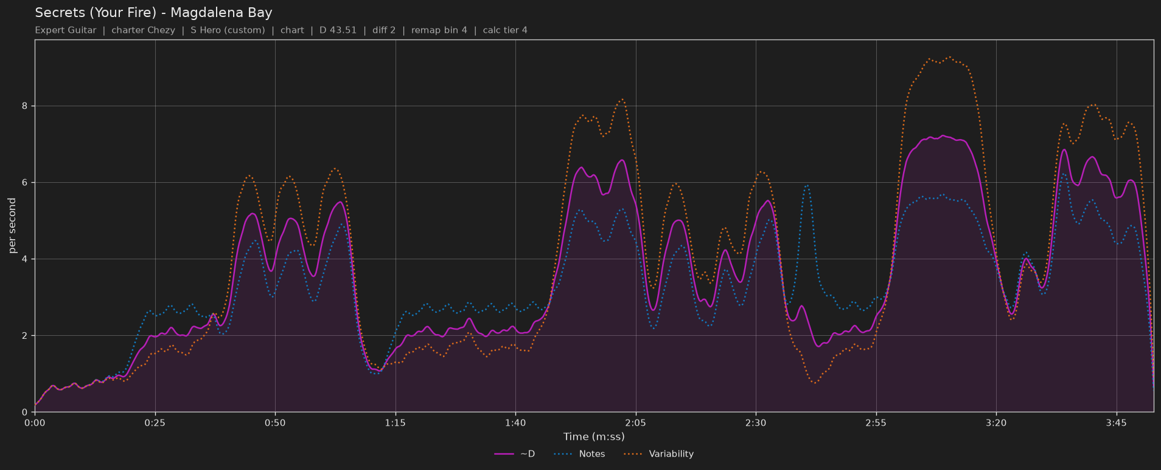Click the 8 value on y-axis

[x=26, y=106]
